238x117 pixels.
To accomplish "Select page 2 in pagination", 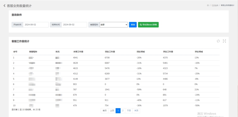I will click(x=123, y=111).
